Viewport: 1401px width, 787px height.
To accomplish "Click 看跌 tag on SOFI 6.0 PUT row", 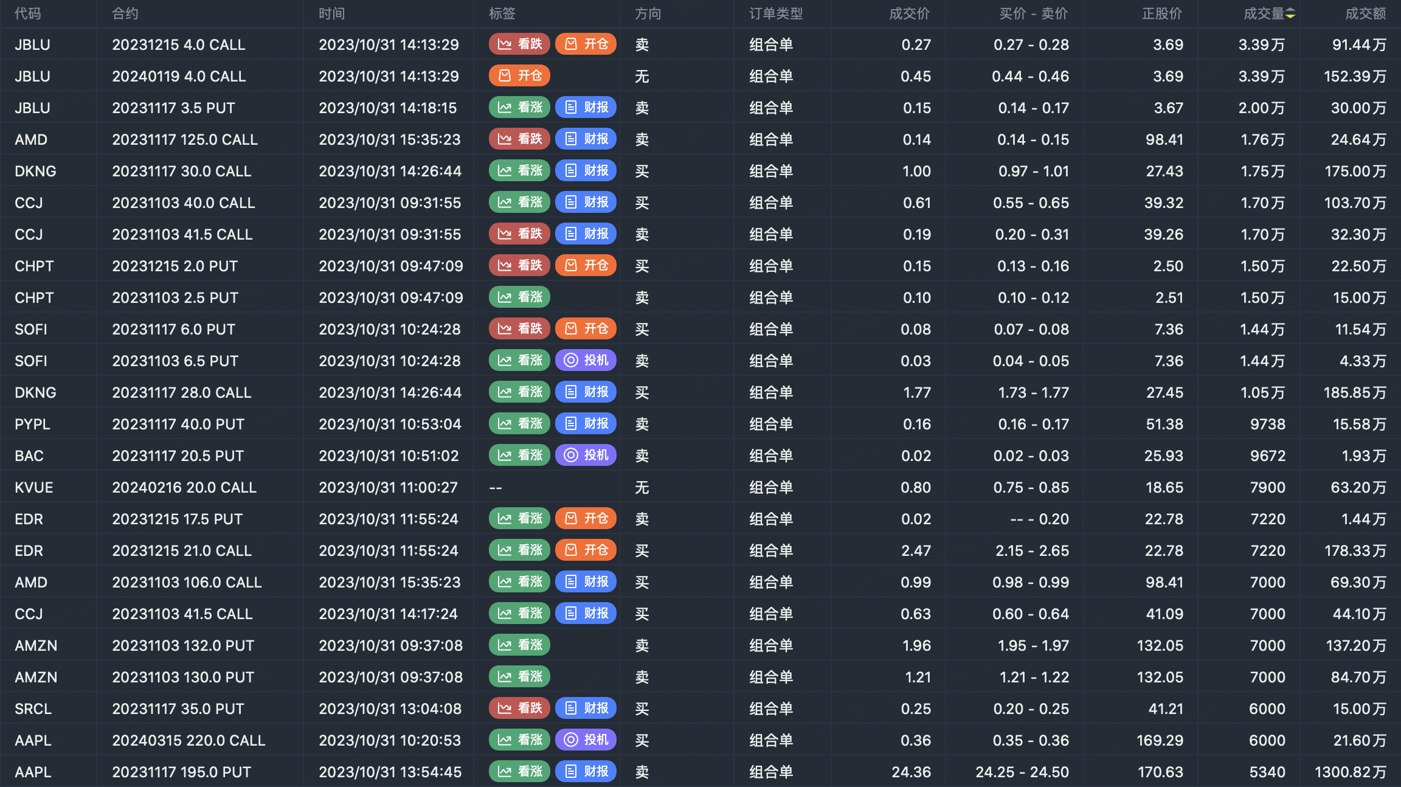I will click(x=520, y=328).
